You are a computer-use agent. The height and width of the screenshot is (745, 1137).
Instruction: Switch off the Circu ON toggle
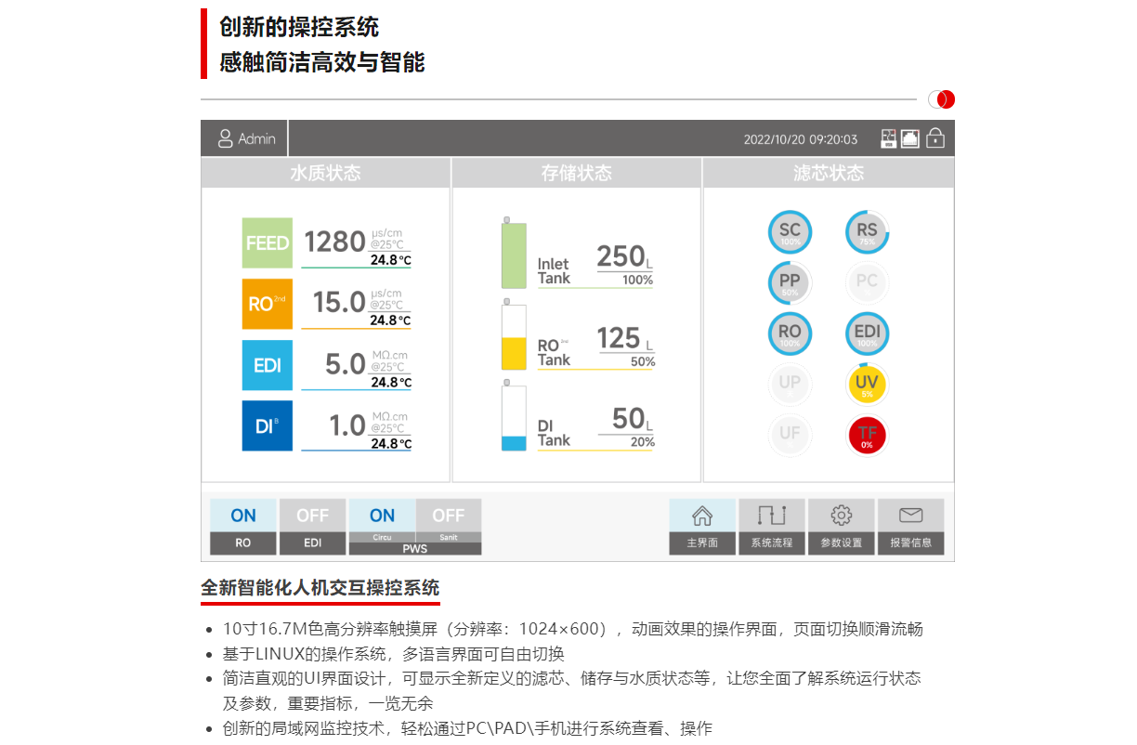pyautogui.click(x=382, y=515)
